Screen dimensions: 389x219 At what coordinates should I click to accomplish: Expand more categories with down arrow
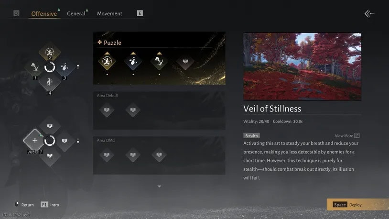pos(159,186)
